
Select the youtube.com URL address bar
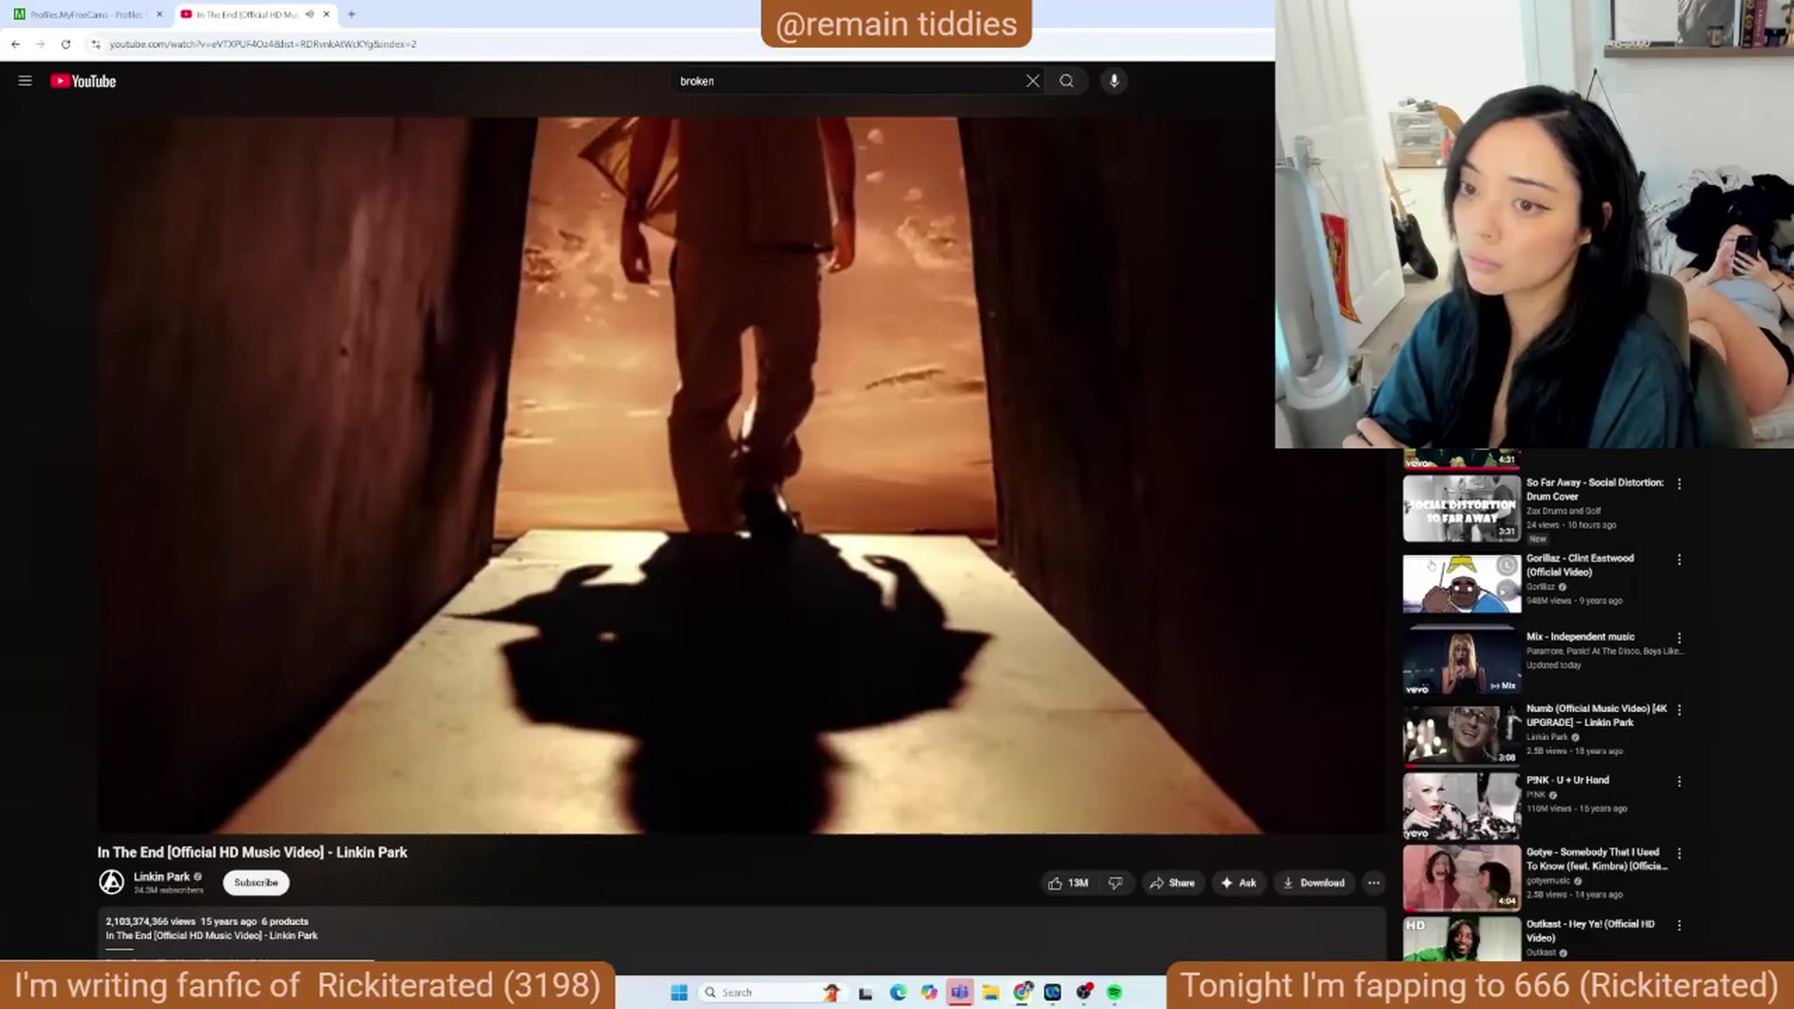pyautogui.click(x=263, y=44)
